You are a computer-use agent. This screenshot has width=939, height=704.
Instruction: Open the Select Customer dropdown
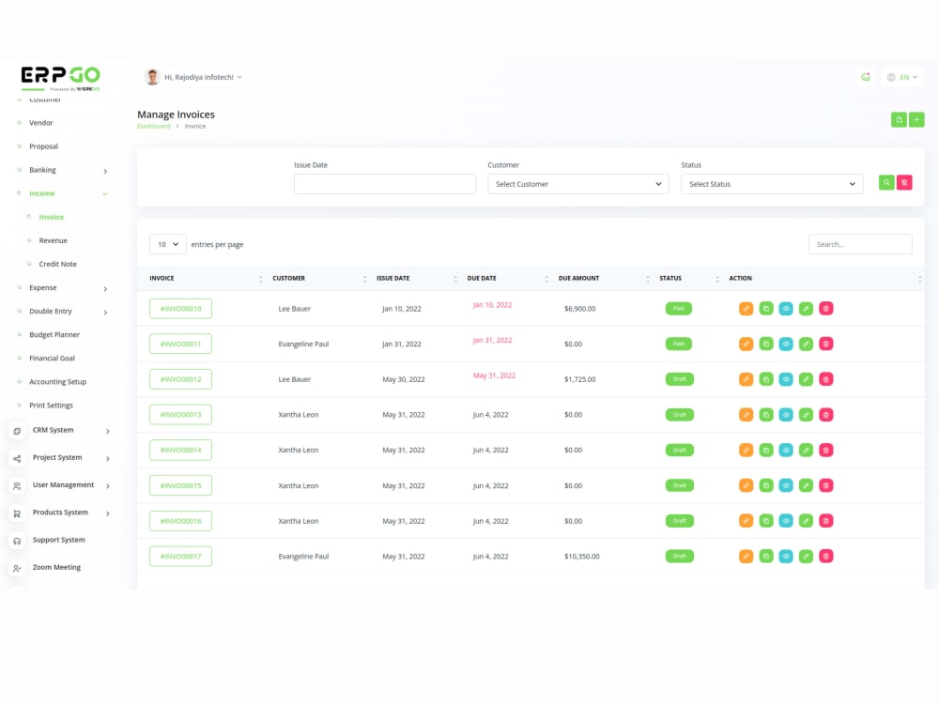pos(577,184)
